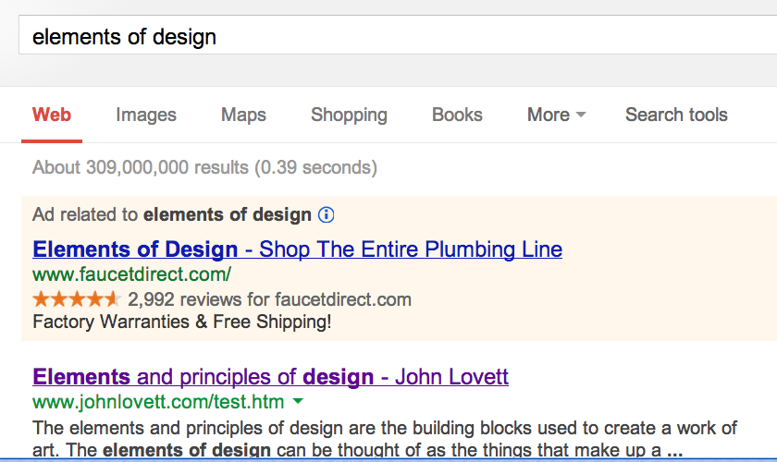This screenshot has width=777, height=462.
Task: Click the www.faucetdirect.com/ green URL
Action: [131, 274]
